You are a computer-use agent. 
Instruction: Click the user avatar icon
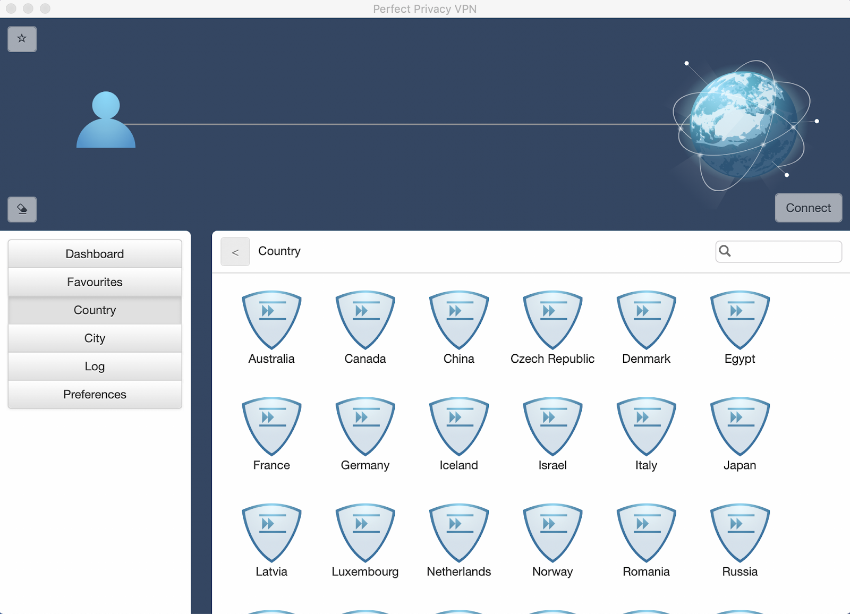(106, 120)
